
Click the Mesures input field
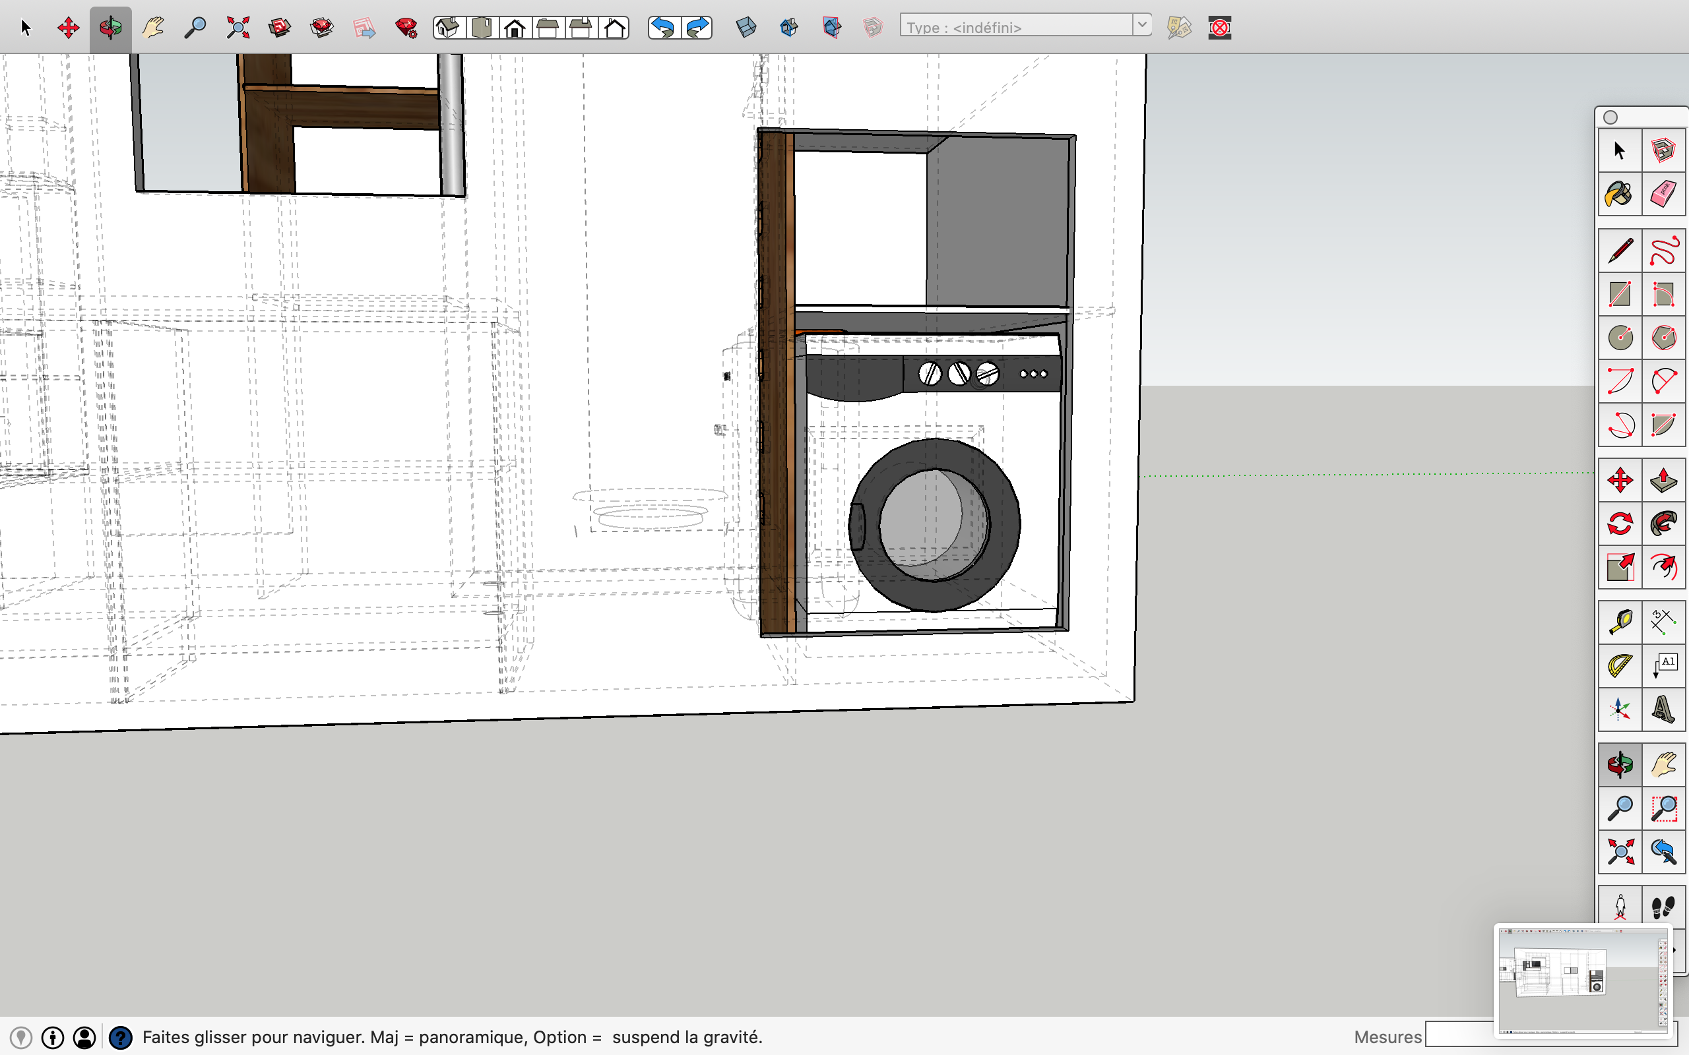1459,1035
